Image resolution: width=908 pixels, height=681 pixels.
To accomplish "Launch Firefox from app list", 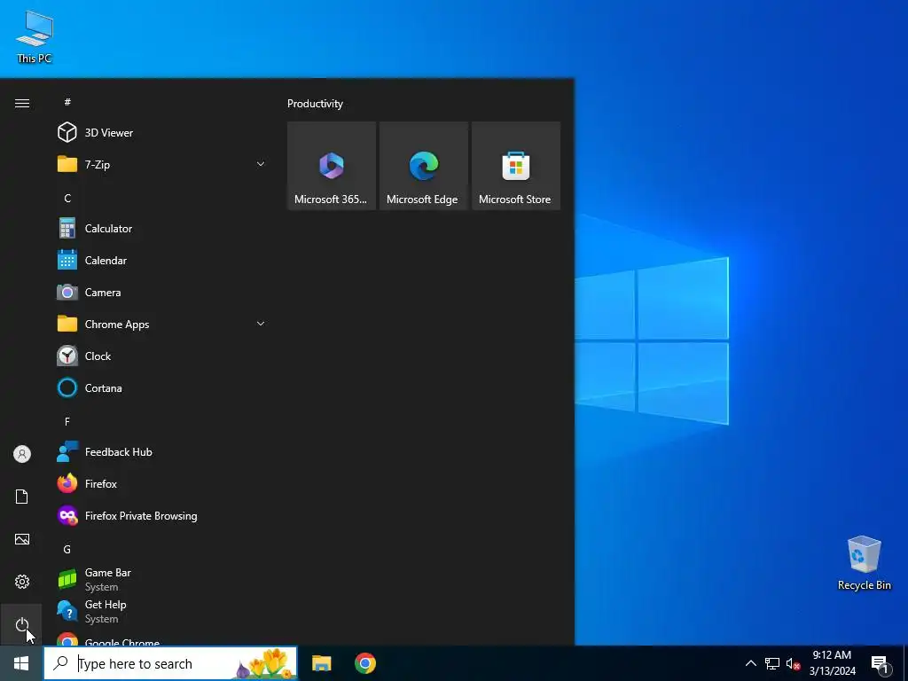I will [163, 483].
